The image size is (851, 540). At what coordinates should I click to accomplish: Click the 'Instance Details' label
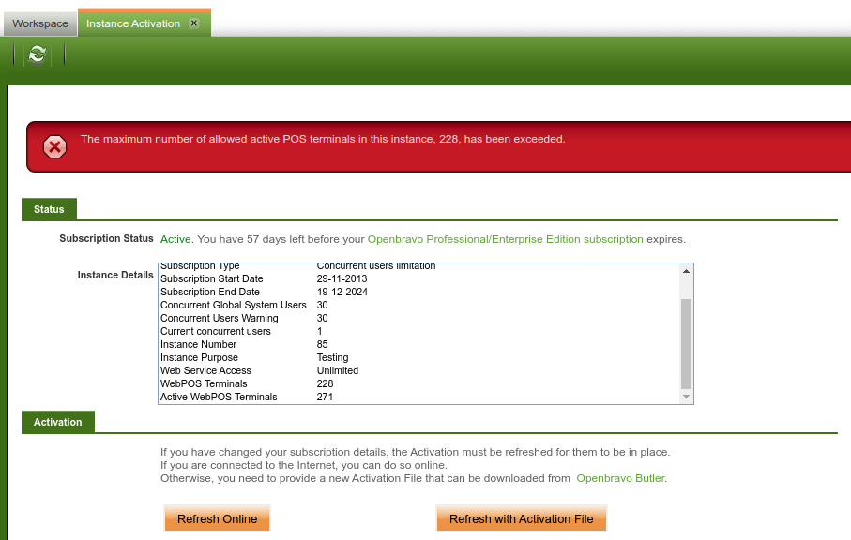(115, 275)
